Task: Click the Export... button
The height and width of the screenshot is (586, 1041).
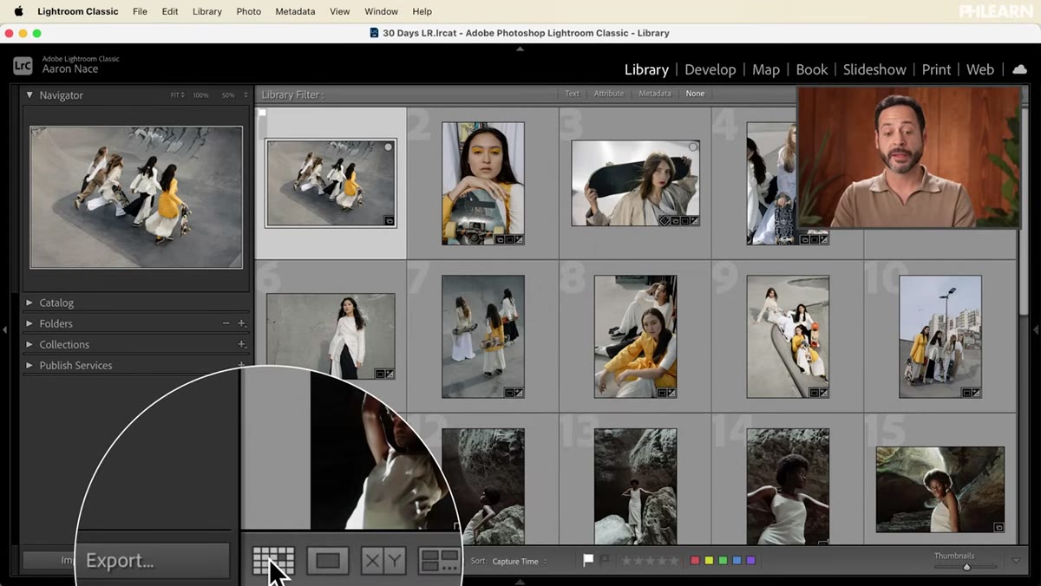Action: click(x=153, y=560)
